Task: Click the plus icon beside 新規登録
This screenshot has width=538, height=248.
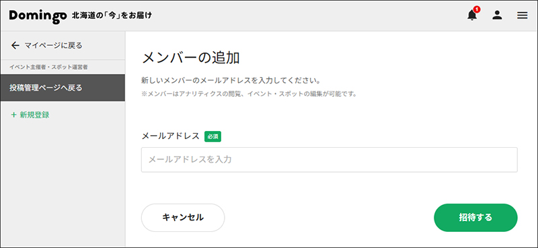Action: [13, 115]
